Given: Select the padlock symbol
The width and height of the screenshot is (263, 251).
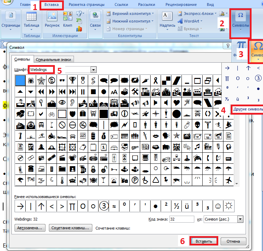Looking at the screenshot, I should [93, 169].
